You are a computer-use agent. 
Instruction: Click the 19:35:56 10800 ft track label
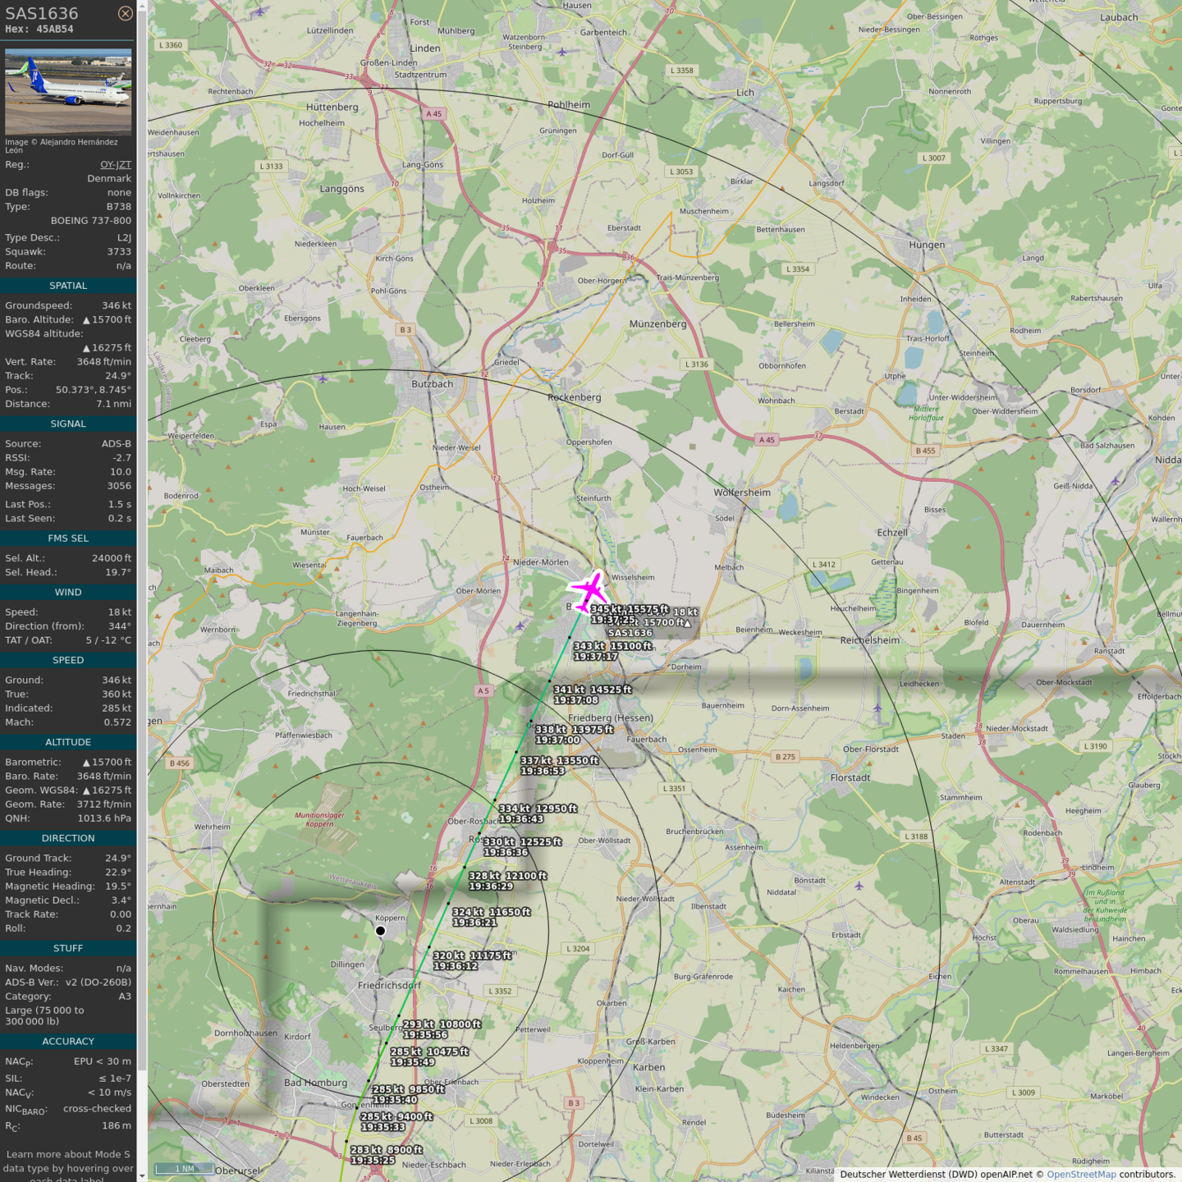coord(442,1029)
